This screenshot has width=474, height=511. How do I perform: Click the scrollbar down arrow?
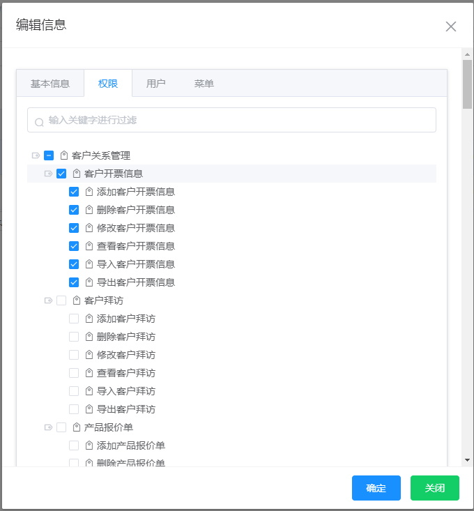pos(467,460)
